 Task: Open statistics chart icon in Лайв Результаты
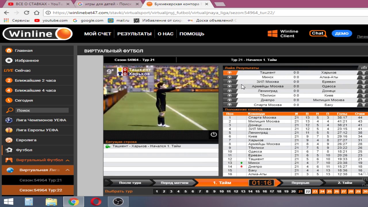(x=364, y=68)
